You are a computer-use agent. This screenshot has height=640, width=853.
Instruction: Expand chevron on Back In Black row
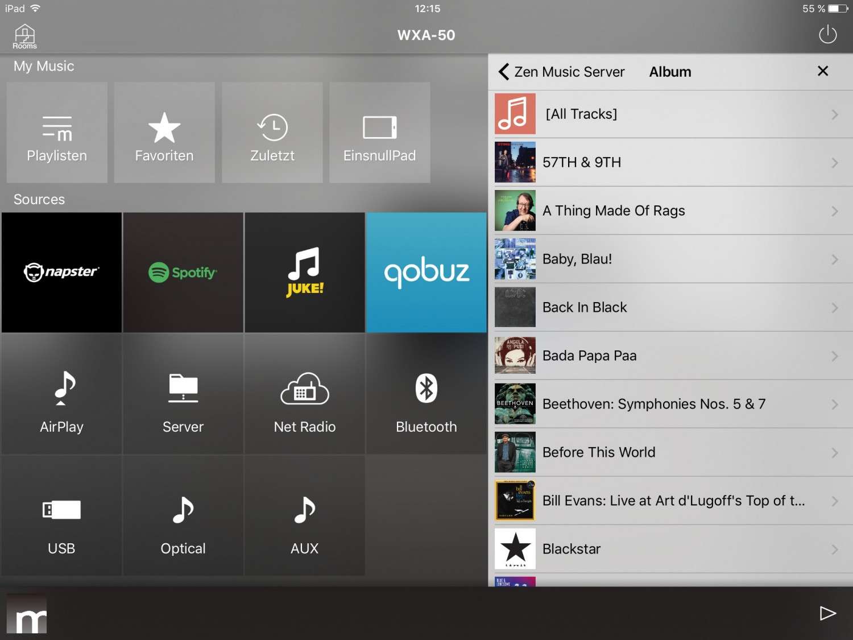click(834, 308)
